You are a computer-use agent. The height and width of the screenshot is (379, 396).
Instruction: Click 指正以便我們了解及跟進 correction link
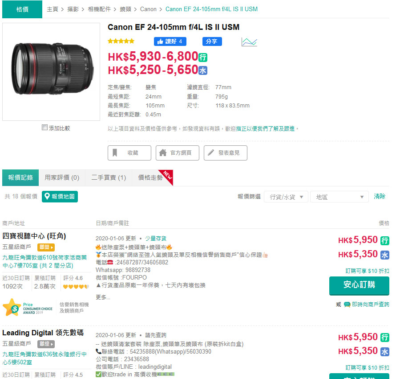(x=266, y=129)
